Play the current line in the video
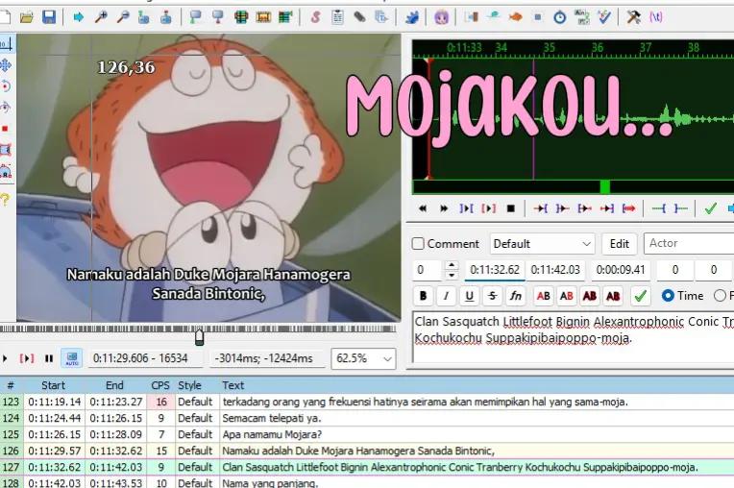This screenshot has width=734, height=488. 27,358
